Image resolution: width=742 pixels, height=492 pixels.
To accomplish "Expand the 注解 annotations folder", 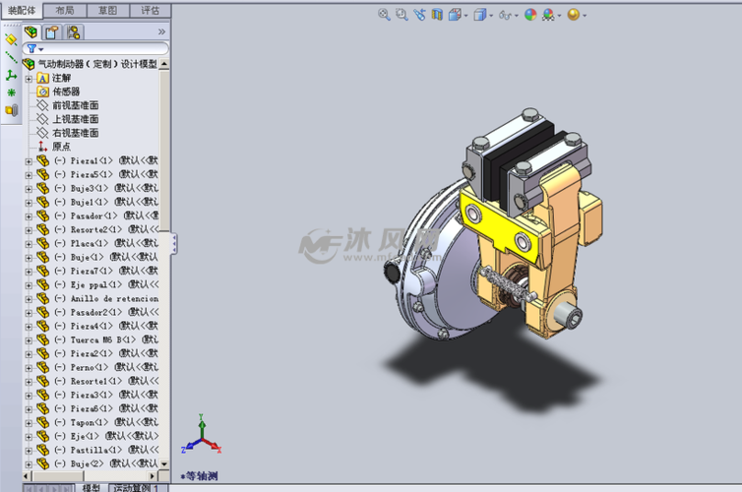I will pos(29,78).
